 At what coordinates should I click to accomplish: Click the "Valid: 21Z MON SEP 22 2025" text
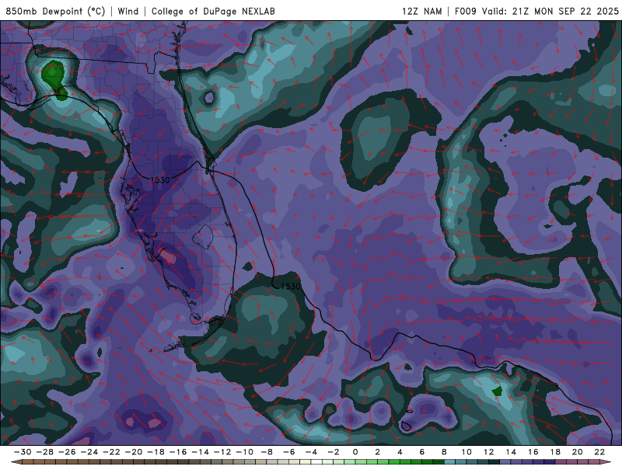pos(550,11)
